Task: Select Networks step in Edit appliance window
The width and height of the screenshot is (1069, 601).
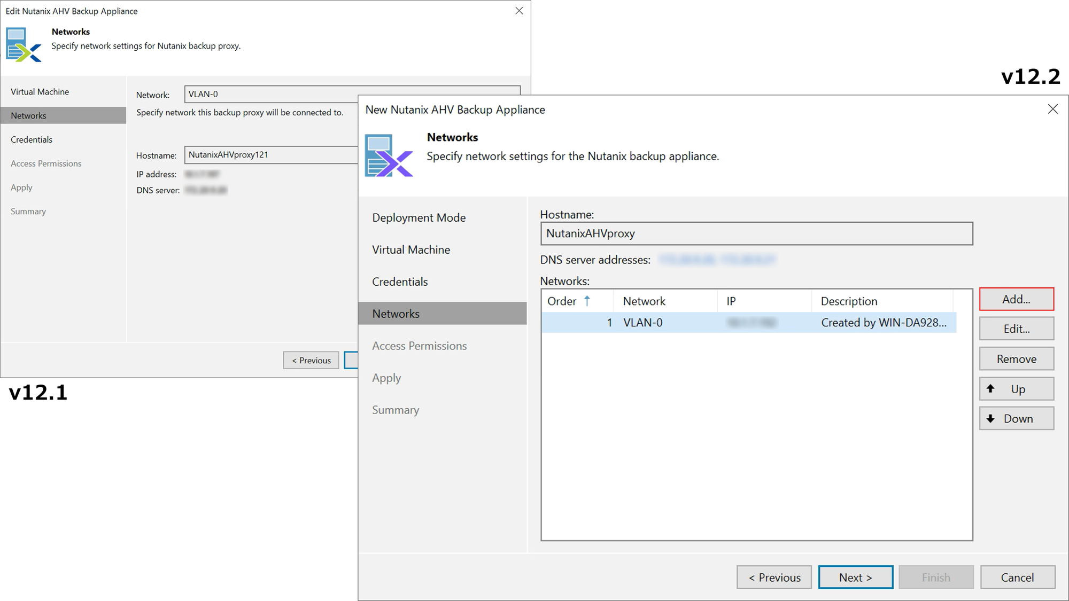Action: [x=63, y=115]
